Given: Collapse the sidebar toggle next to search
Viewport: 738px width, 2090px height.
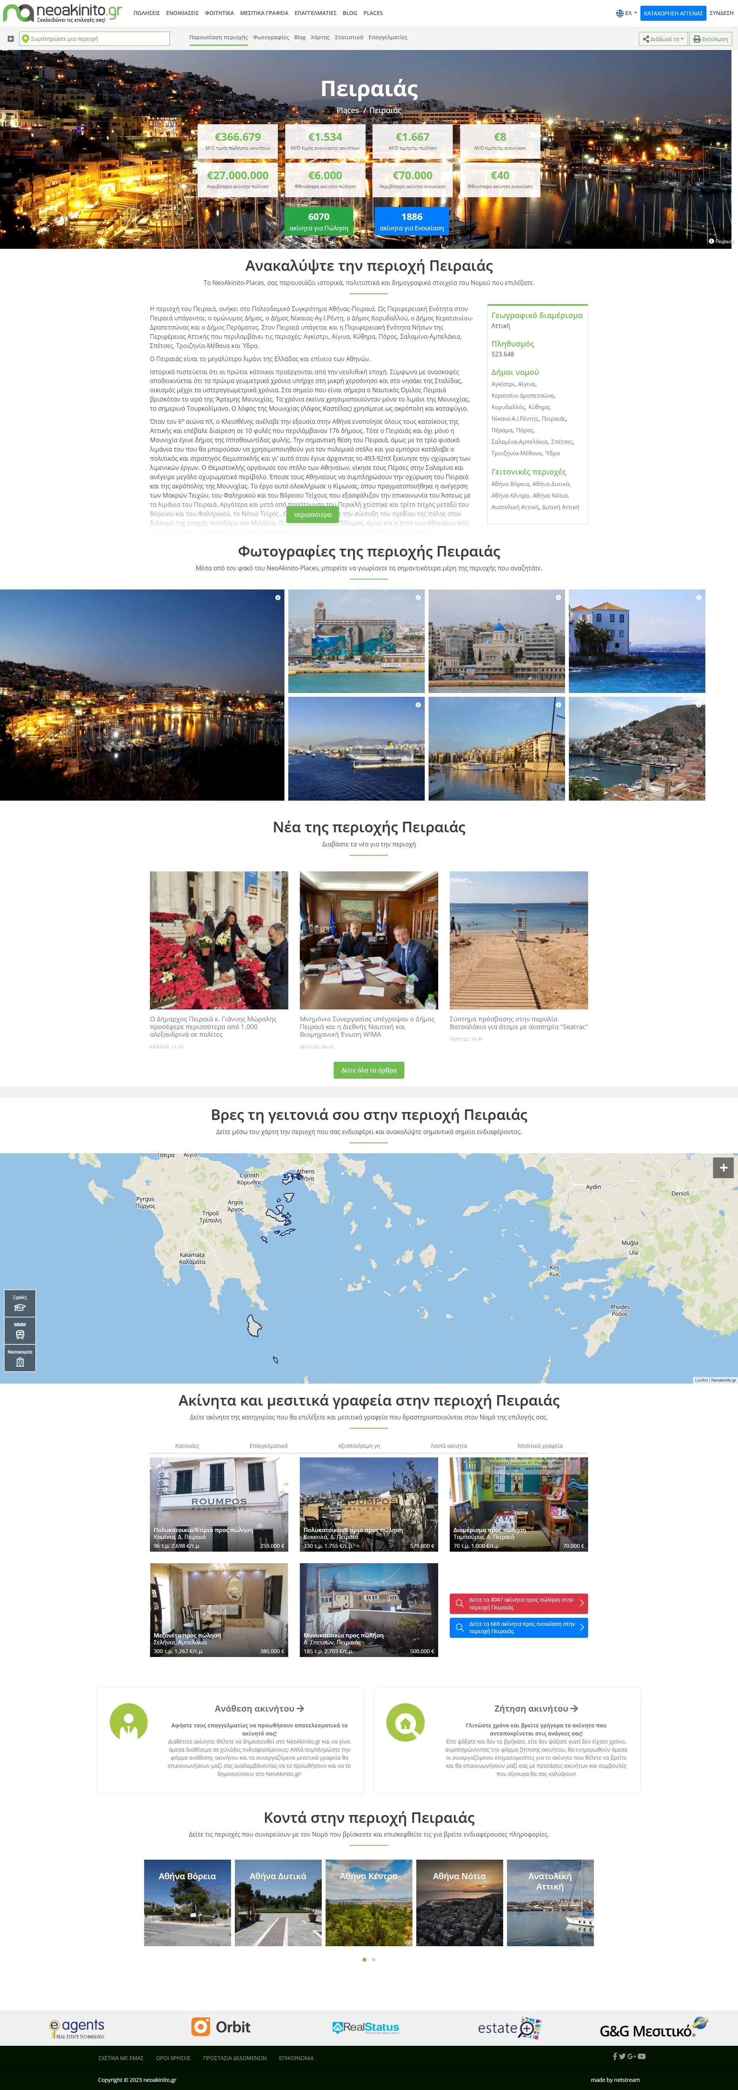Looking at the screenshot, I should click(10, 39).
